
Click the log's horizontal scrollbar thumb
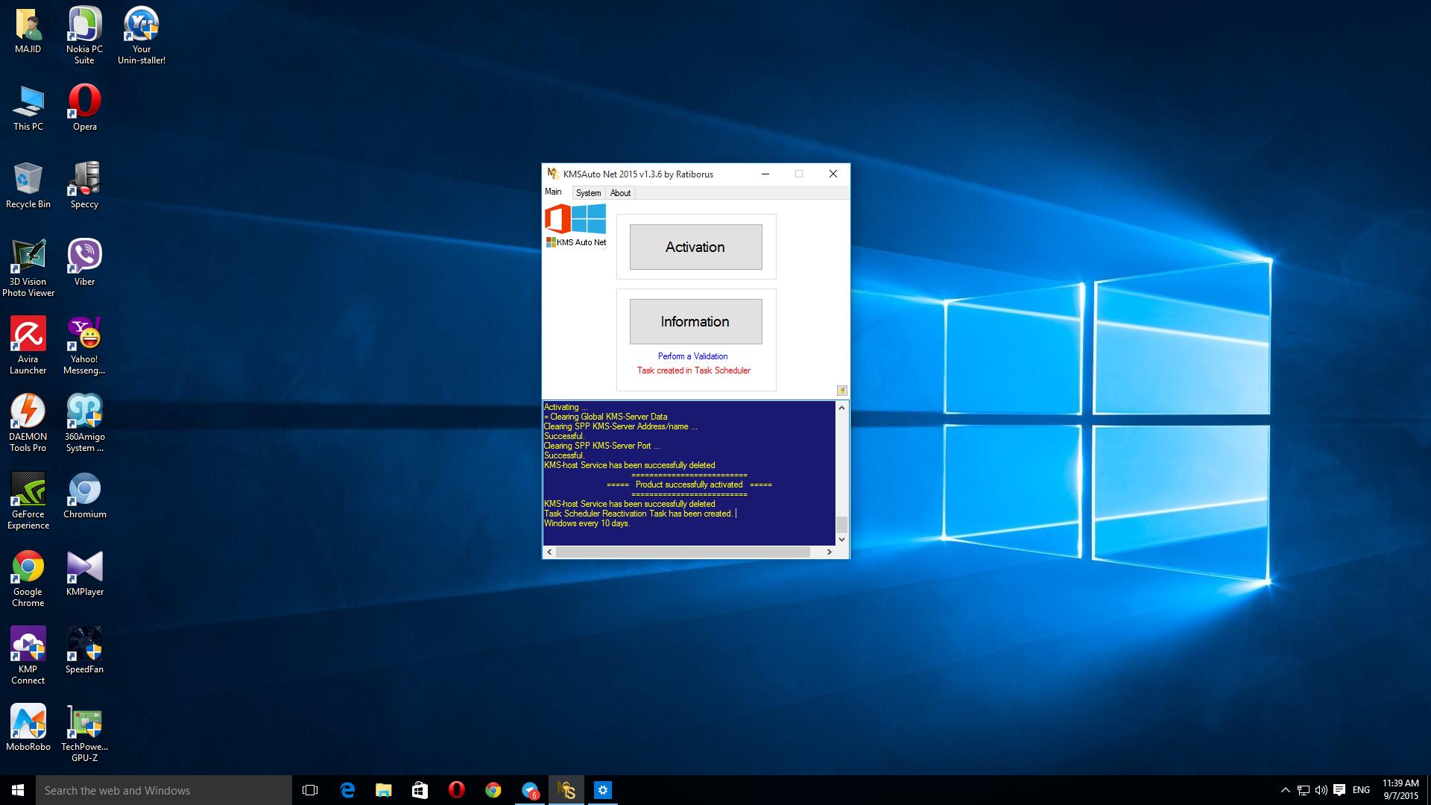point(683,552)
